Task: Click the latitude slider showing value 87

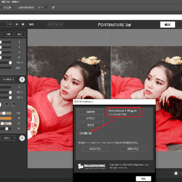Action: (6, 129)
